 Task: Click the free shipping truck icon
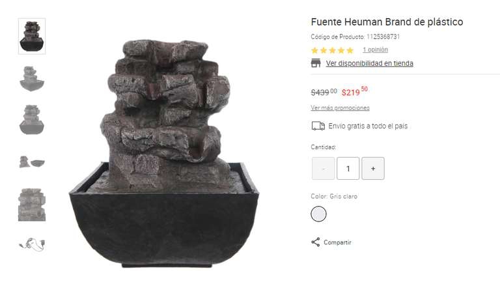click(318, 126)
